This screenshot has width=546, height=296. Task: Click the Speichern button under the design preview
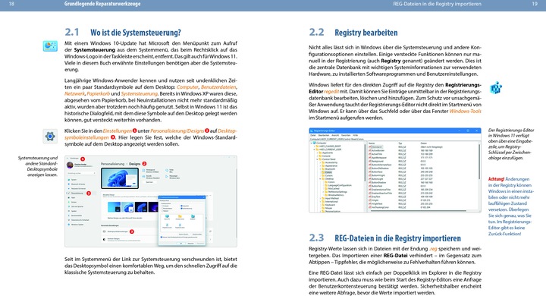pyautogui.click(x=149, y=182)
